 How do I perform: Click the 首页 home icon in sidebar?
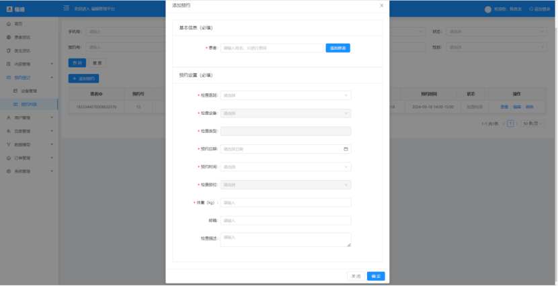(8, 23)
